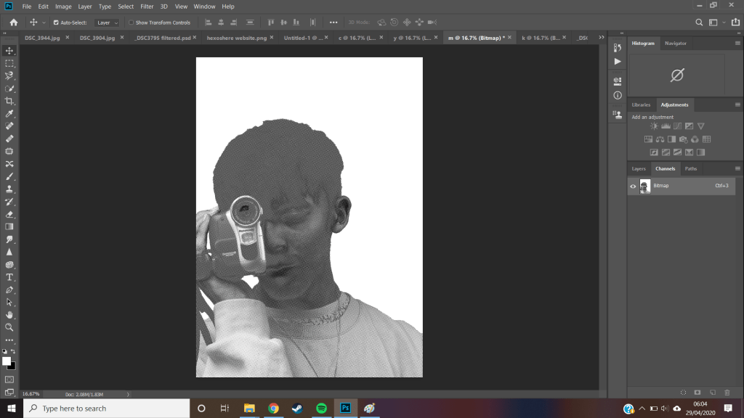This screenshot has height=418, width=744.
Task: Open the History panel icon
Action: coord(618,48)
